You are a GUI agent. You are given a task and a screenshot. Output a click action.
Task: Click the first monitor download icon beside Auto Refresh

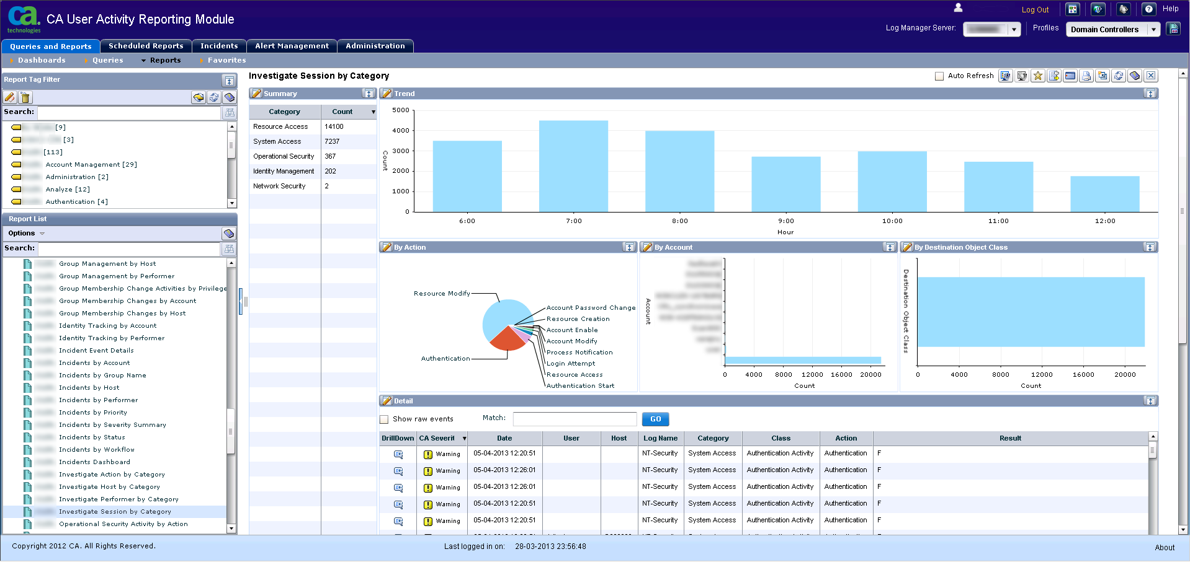(x=1006, y=76)
